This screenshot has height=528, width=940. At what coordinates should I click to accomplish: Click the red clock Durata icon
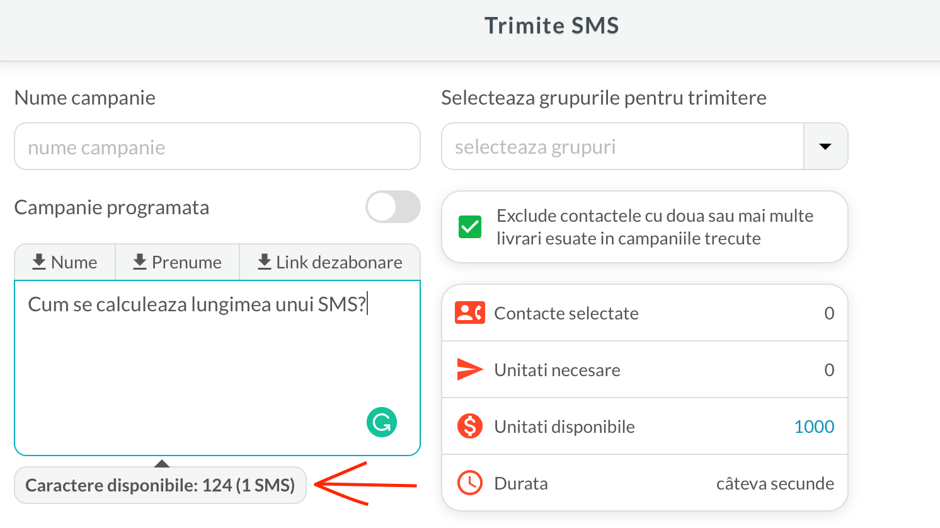coord(469,483)
